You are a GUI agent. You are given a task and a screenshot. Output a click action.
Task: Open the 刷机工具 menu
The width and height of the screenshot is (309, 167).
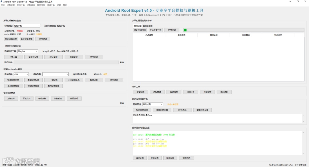tap(21, 5)
